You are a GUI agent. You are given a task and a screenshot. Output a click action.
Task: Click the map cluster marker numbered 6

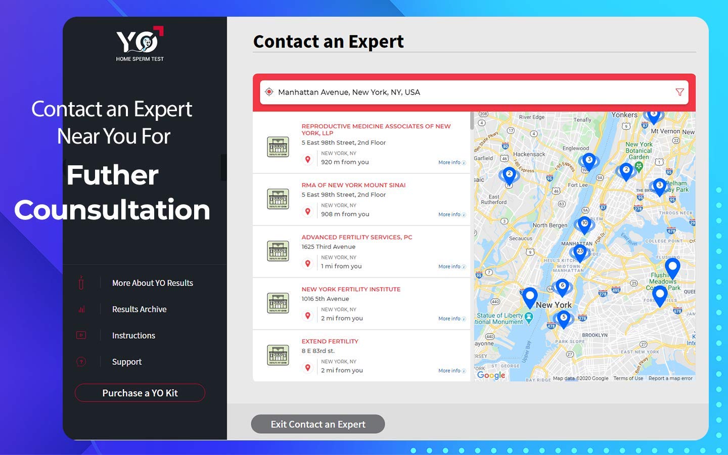(x=562, y=286)
